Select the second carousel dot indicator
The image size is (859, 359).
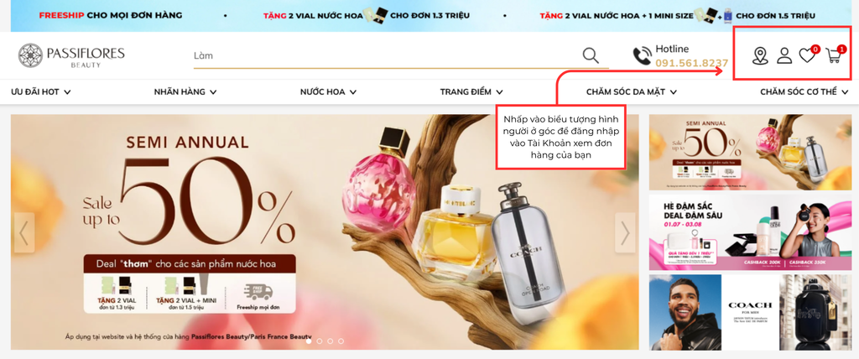320,341
